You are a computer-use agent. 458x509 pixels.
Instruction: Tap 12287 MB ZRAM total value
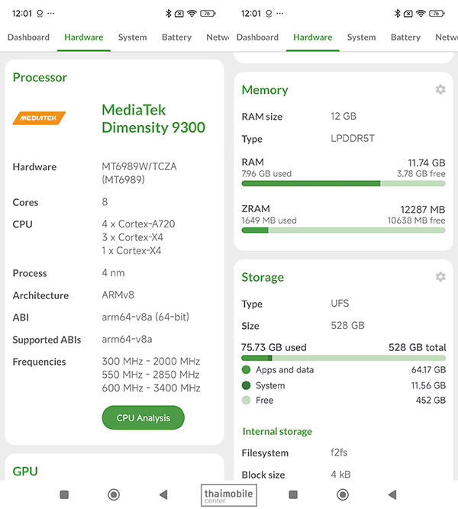(x=423, y=209)
